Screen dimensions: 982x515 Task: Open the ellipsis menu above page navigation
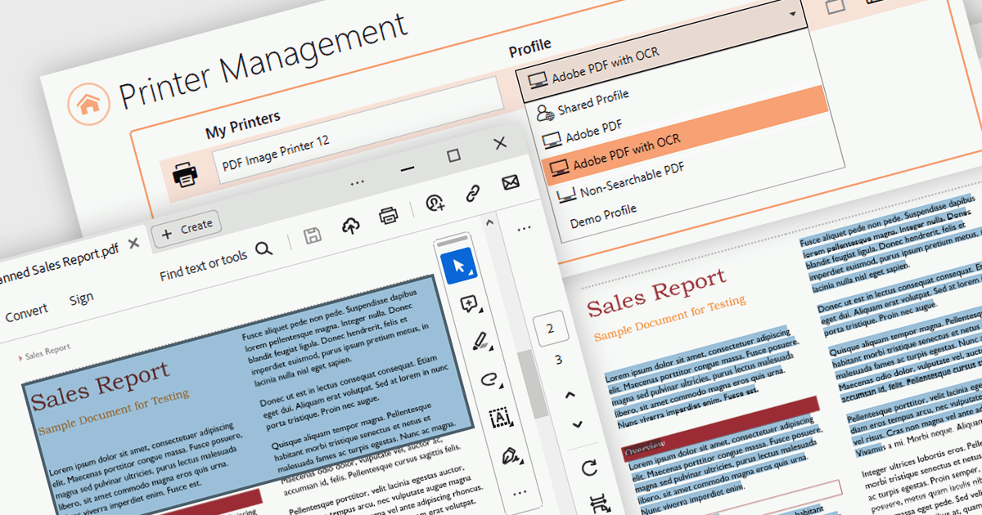tap(524, 231)
